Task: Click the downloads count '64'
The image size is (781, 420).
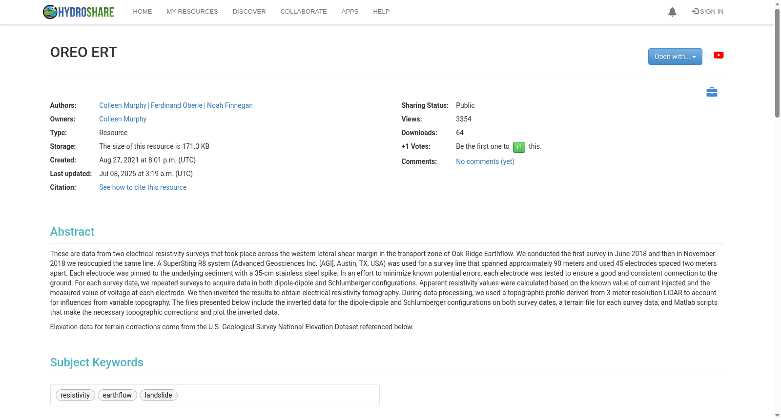Action: click(460, 133)
